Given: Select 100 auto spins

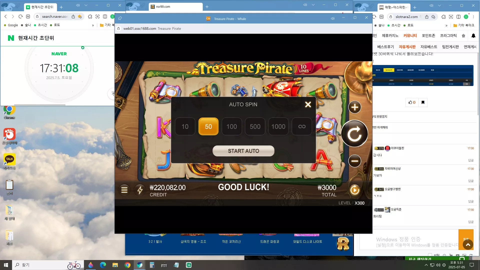Looking at the screenshot, I should tap(232, 126).
